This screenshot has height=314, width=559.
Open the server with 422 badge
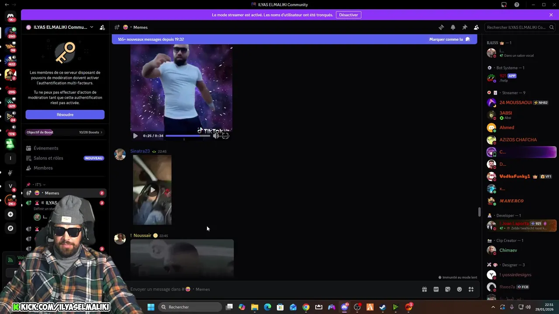(10, 60)
